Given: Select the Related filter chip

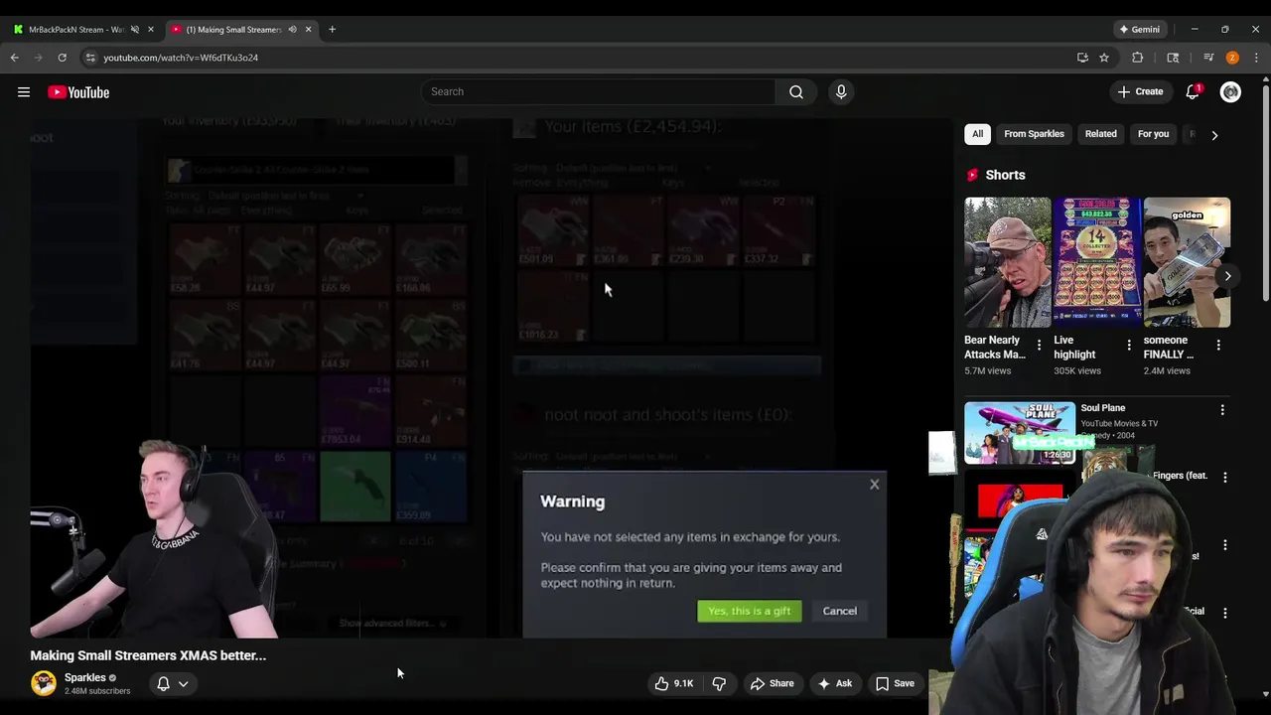Looking at the screenshot, I should coord(1100,134).
